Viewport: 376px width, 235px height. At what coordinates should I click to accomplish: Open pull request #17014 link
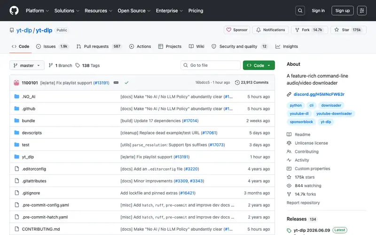point(190,121)
